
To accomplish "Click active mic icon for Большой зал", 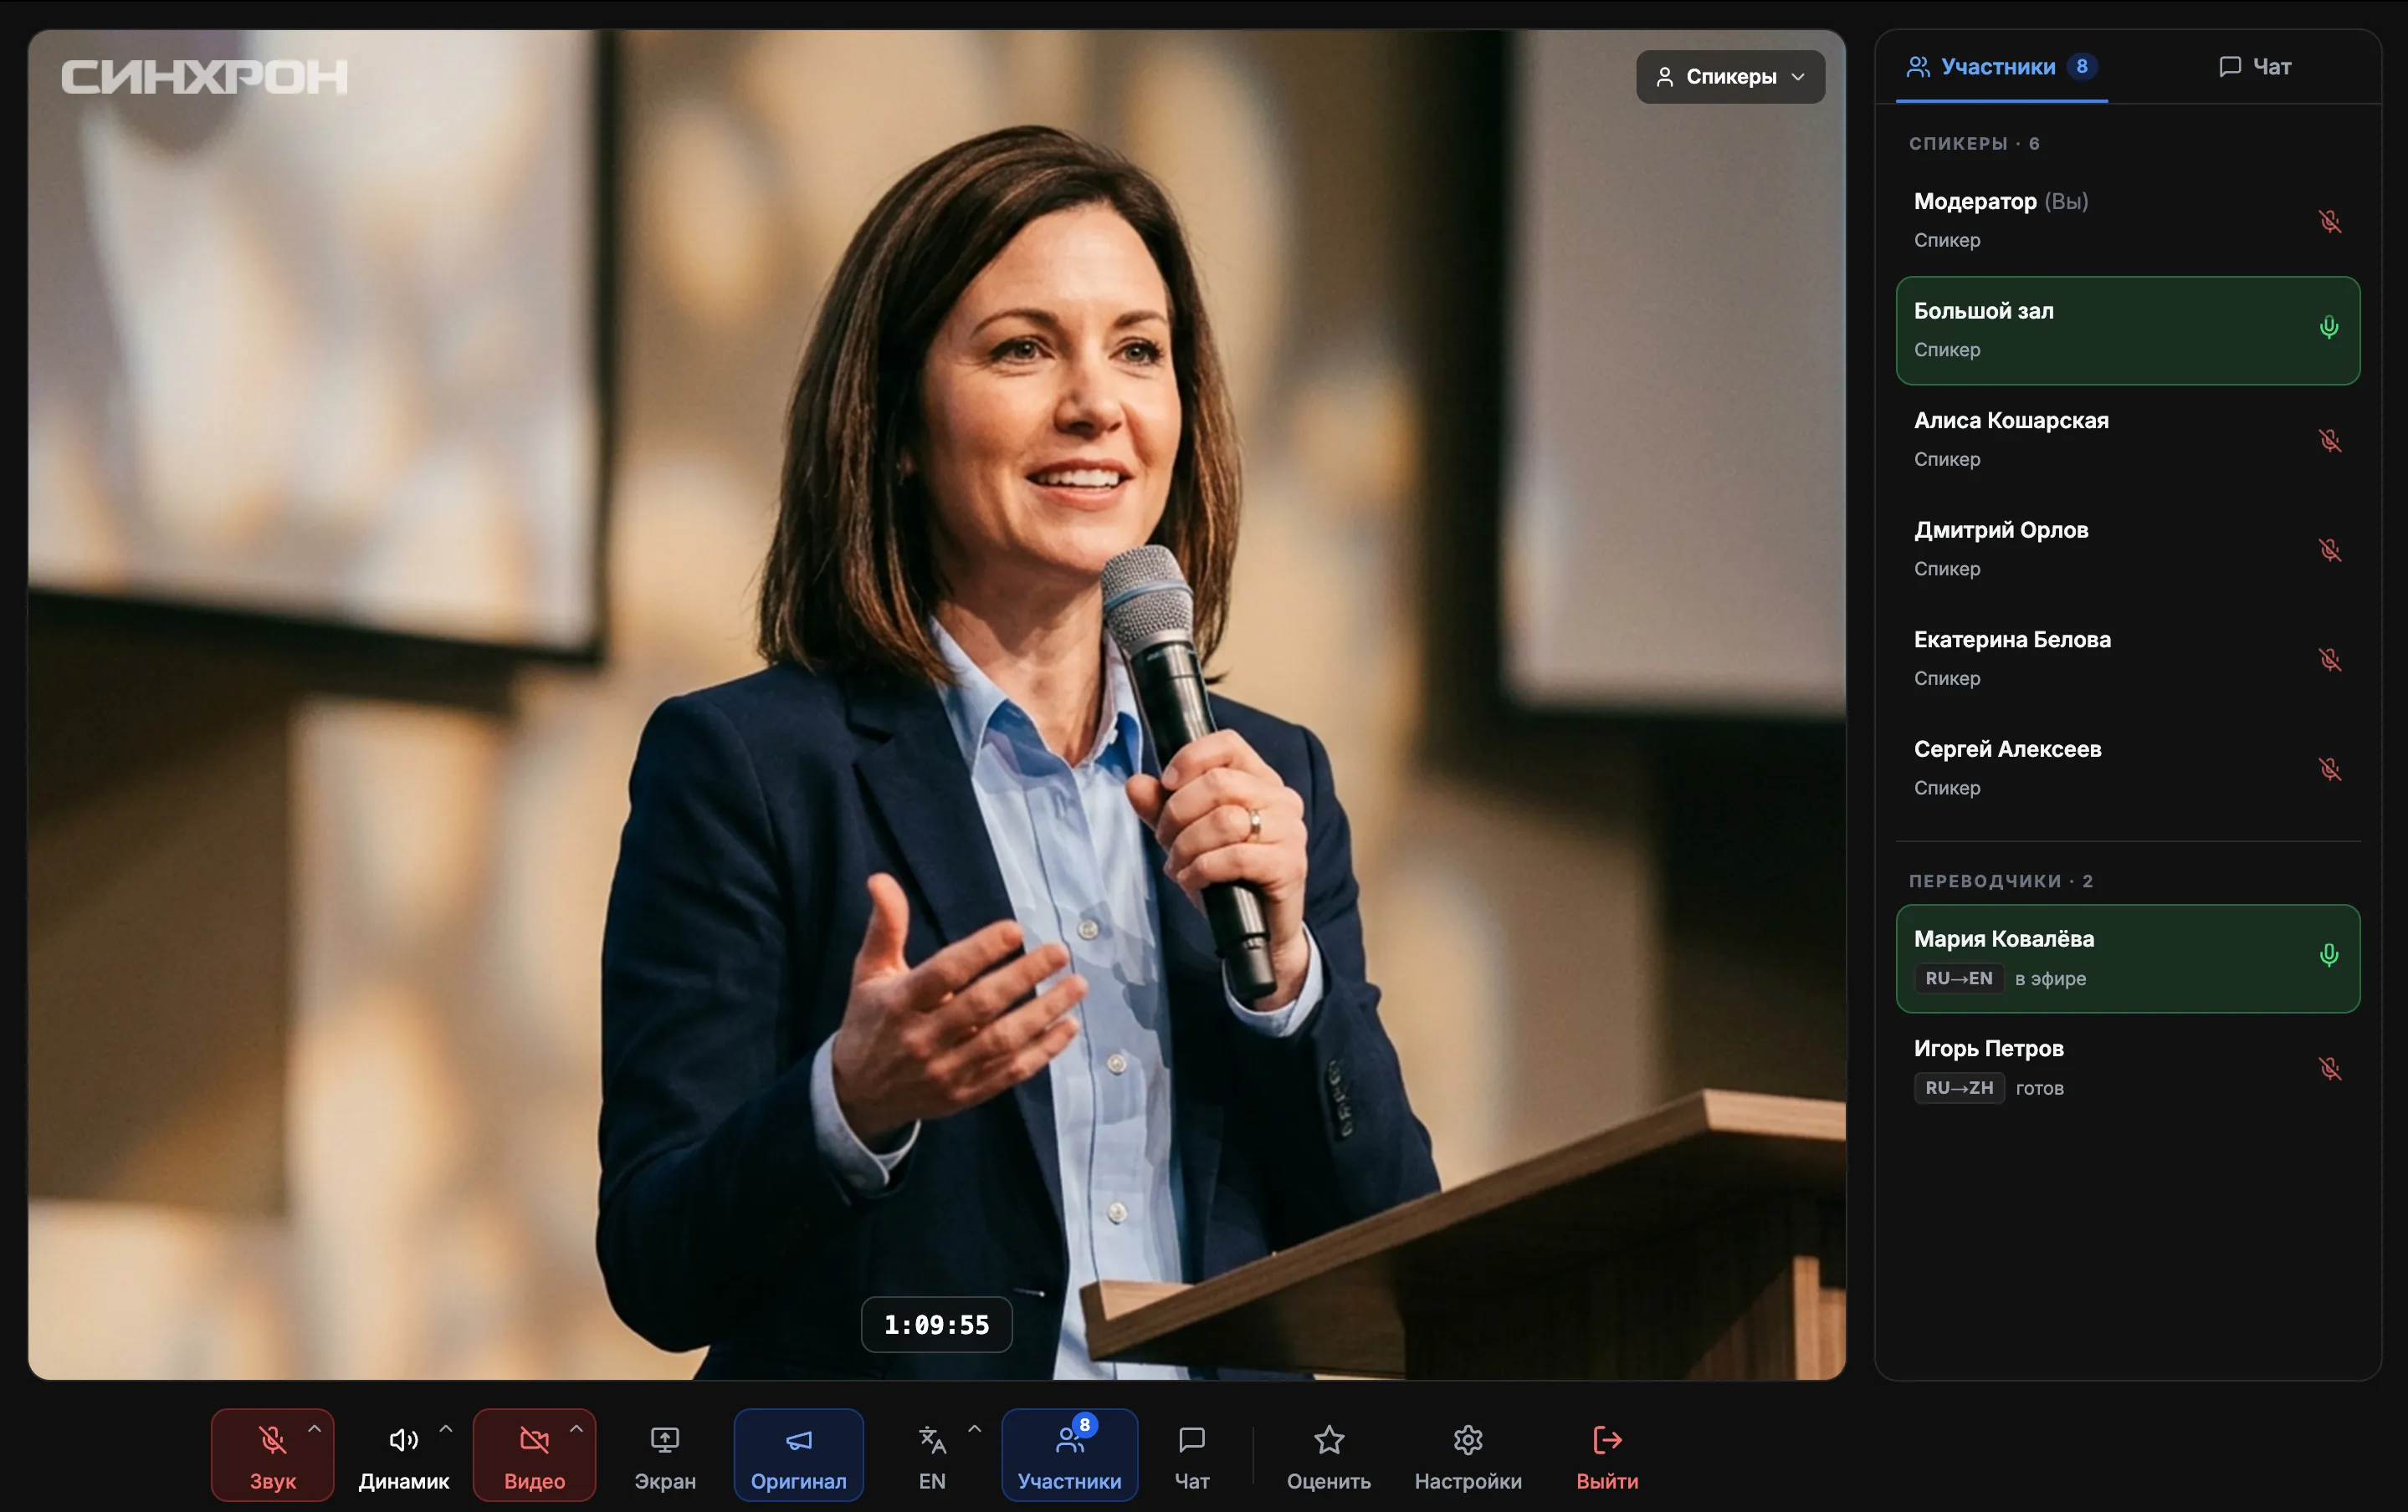I will [2329, 328].
